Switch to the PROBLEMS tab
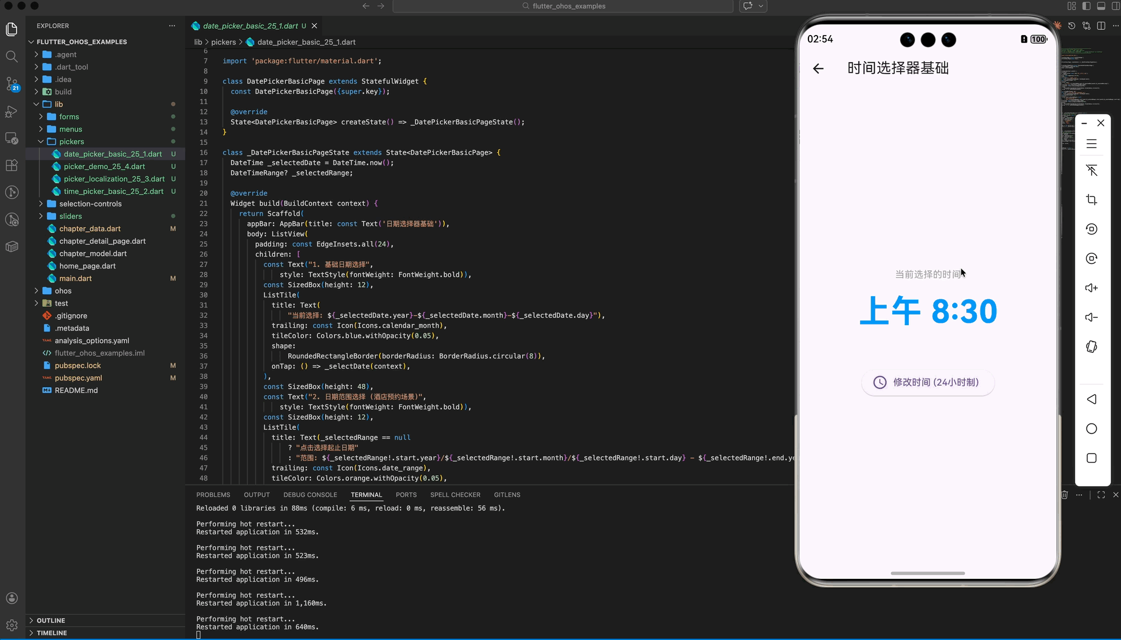 (x=213, y=495)
